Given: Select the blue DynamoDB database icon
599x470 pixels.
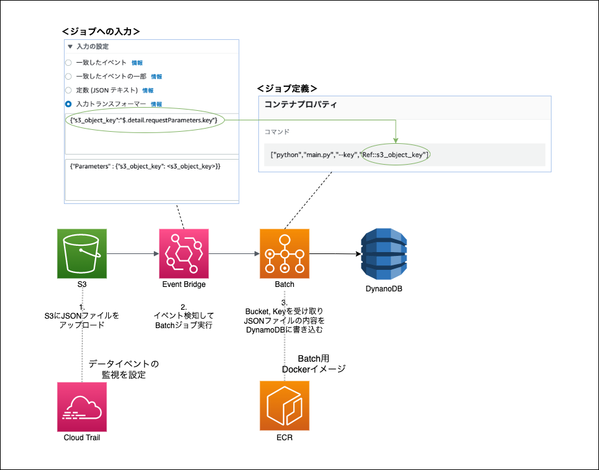Looking at the screenshot, I should click(384, 254).
